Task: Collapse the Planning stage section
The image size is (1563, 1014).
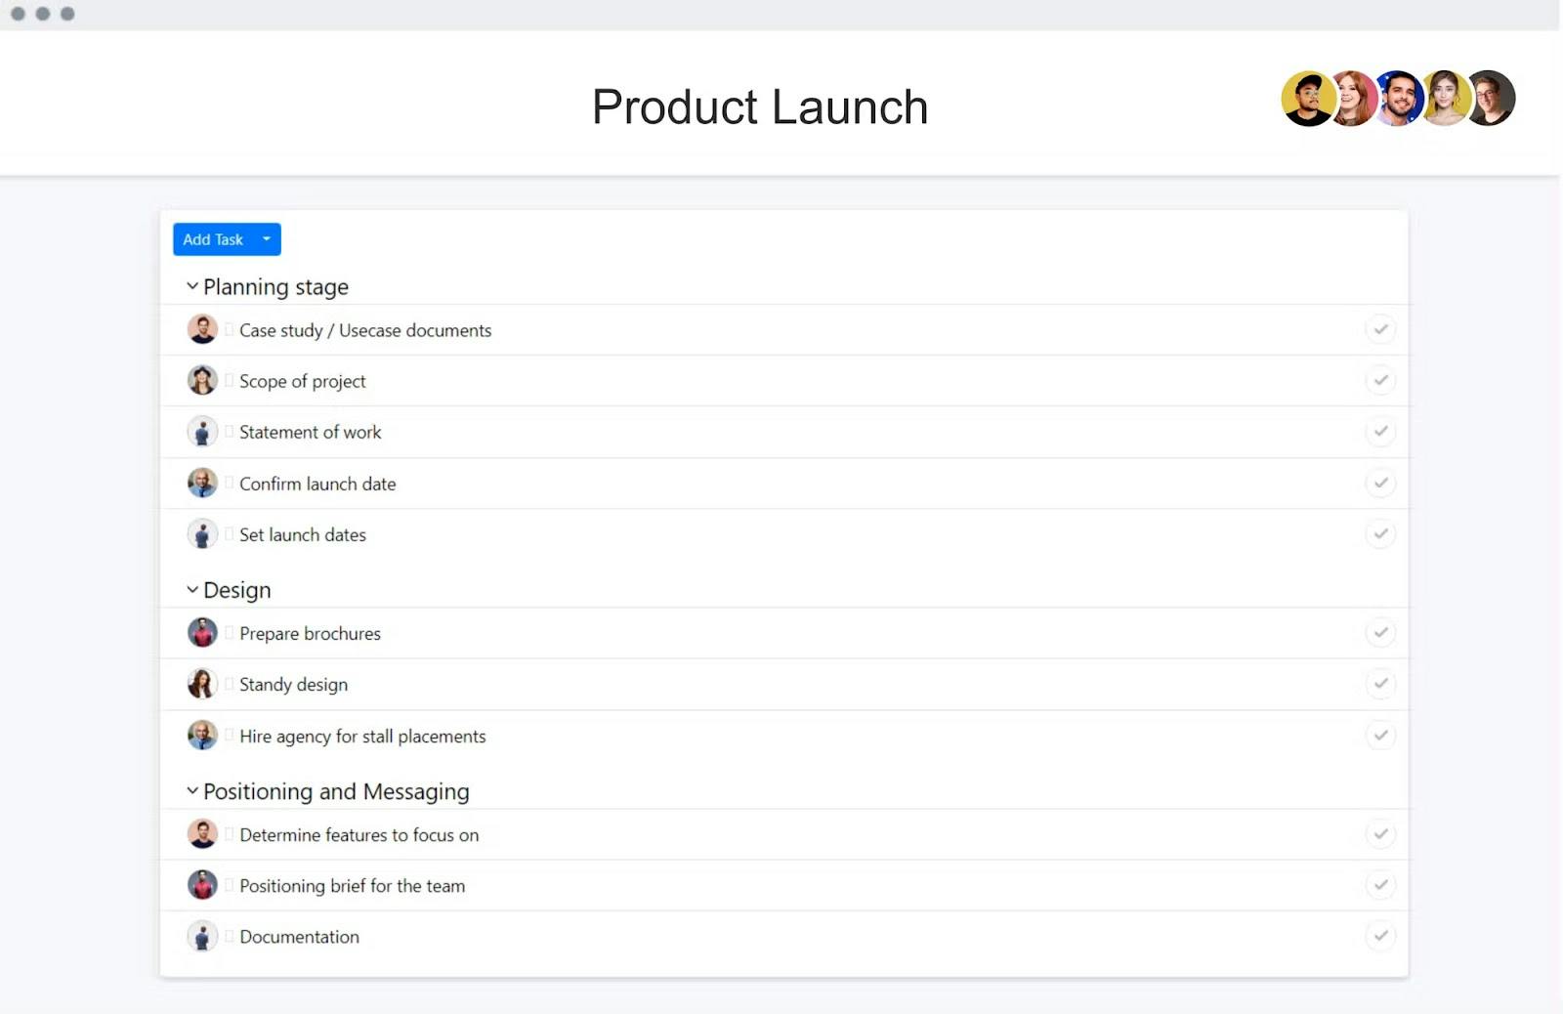Action: (192, 286)
